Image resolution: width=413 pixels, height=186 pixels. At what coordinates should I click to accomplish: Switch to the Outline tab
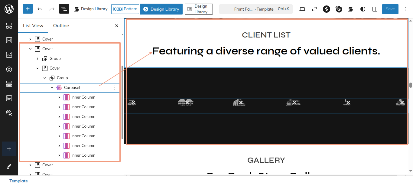coord(61,26)
